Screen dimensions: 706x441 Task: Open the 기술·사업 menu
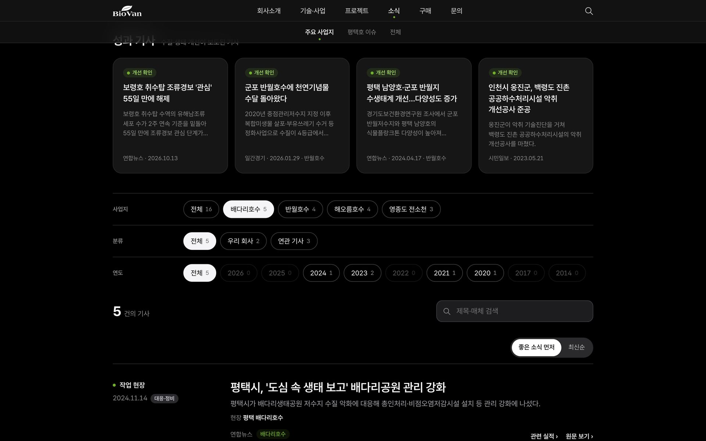point(313,11)
